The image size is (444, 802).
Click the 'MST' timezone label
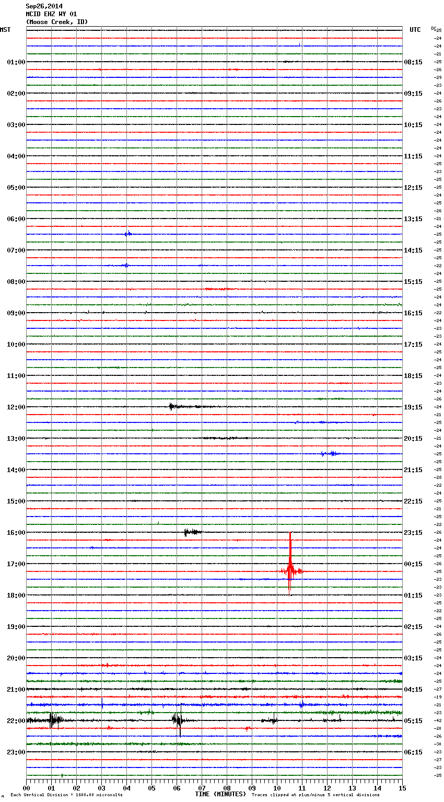coord(5,30)
